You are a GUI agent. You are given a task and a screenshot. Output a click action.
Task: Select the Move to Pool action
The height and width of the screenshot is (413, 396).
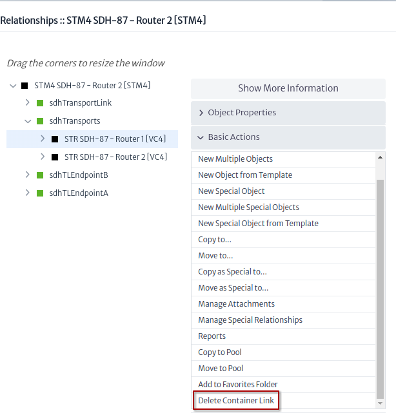(x=283, y=369)
